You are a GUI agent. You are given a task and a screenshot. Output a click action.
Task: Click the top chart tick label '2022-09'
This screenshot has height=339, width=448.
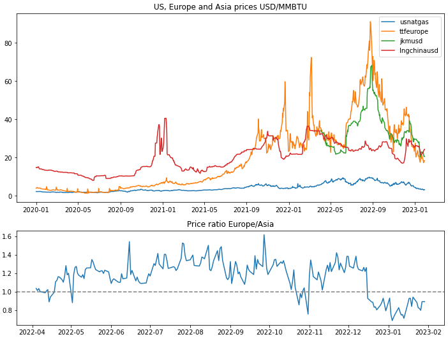(x=373, y=210)
